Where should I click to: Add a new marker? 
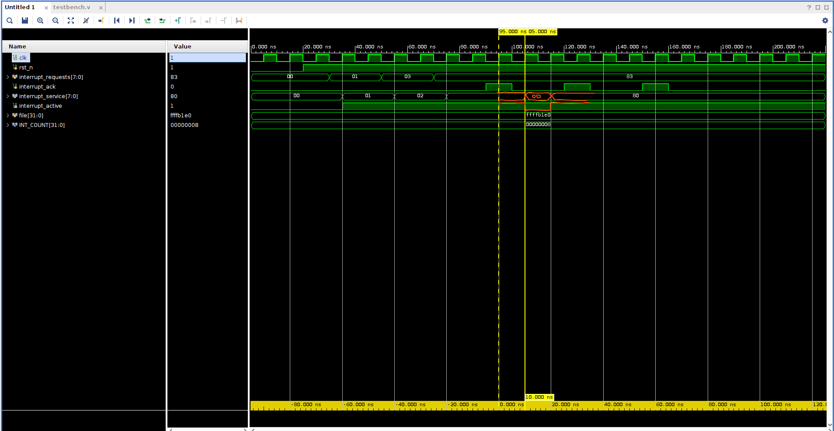pyautogui.click(x=178, y=21)
